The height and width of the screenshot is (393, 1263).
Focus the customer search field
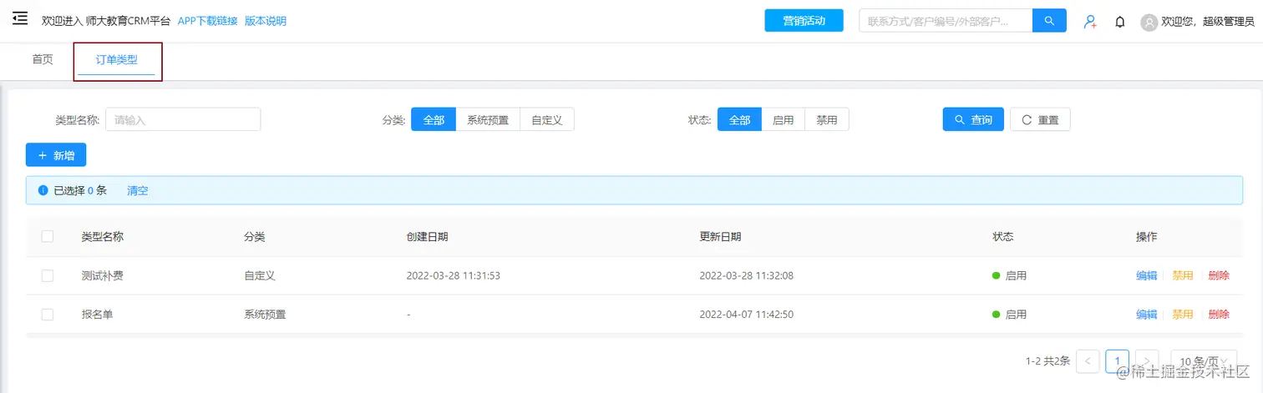coord(946,21)
